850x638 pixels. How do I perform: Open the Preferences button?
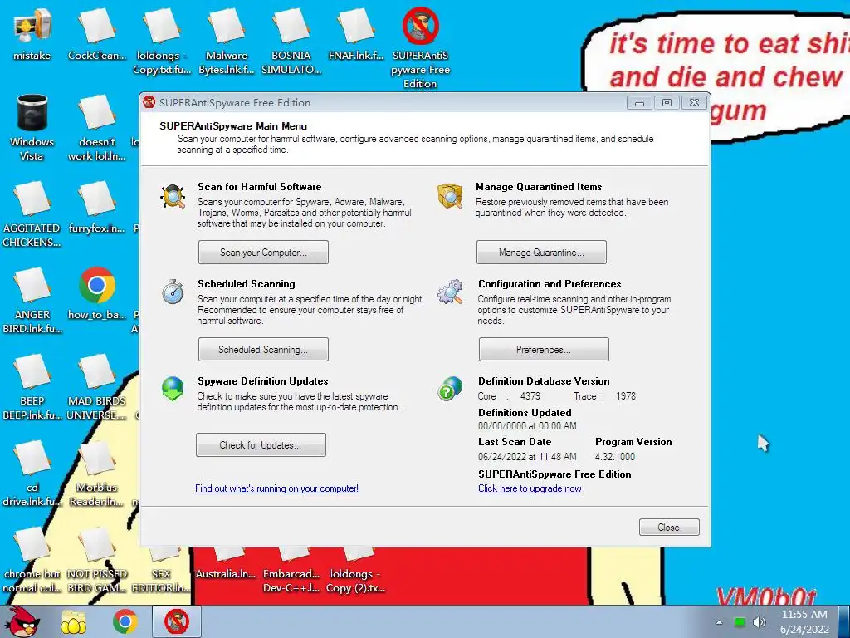coord(544,350)
